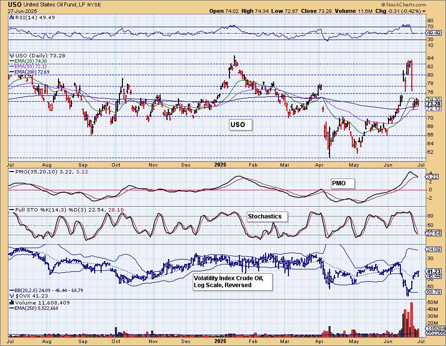The height and width of the screenshot is (346, 446).
Task: Click the 24.09 value tag on OVX scale
Action: click(434, 250)
